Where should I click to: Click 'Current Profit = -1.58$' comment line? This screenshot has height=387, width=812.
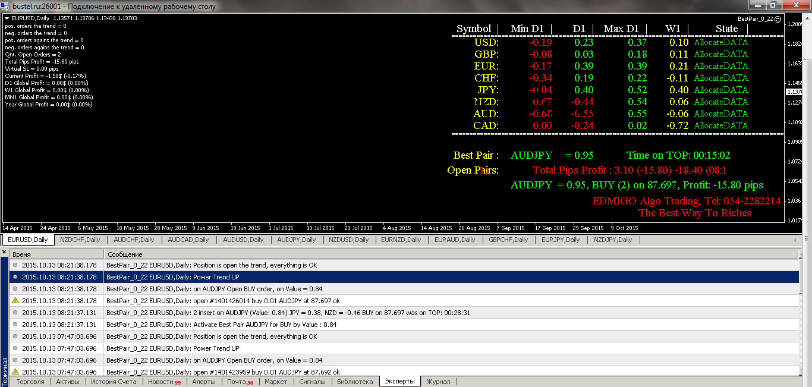tap(45, 75)
